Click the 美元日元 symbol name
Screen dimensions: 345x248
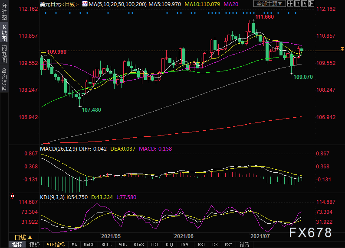click(x=50, y=4)
